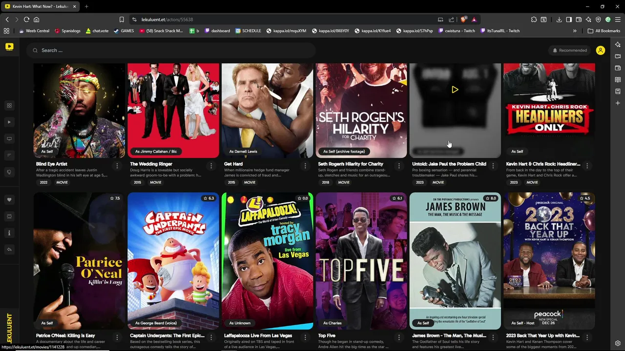Click settings gear icon bottom right
This screenshot has width=625, height=351.
click(x=618, y=343)
